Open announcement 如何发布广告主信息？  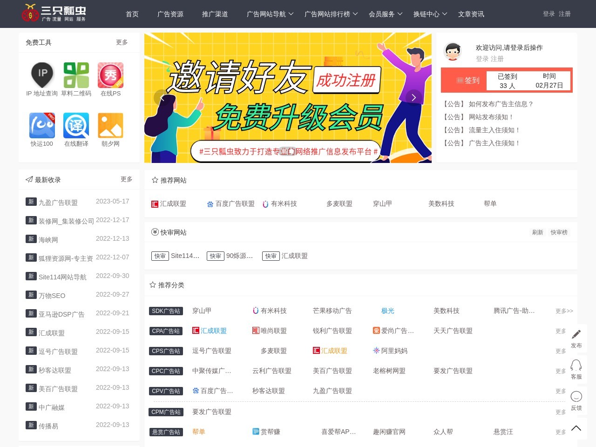(x=501, y=104)
